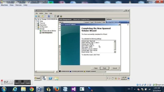The image size is (164, 92).
Task: Collapse the Storage tree node
Action: point(36,29)
